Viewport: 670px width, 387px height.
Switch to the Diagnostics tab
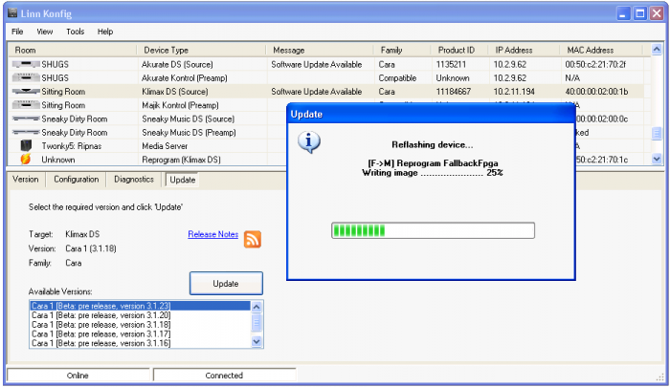click(134, 180)
